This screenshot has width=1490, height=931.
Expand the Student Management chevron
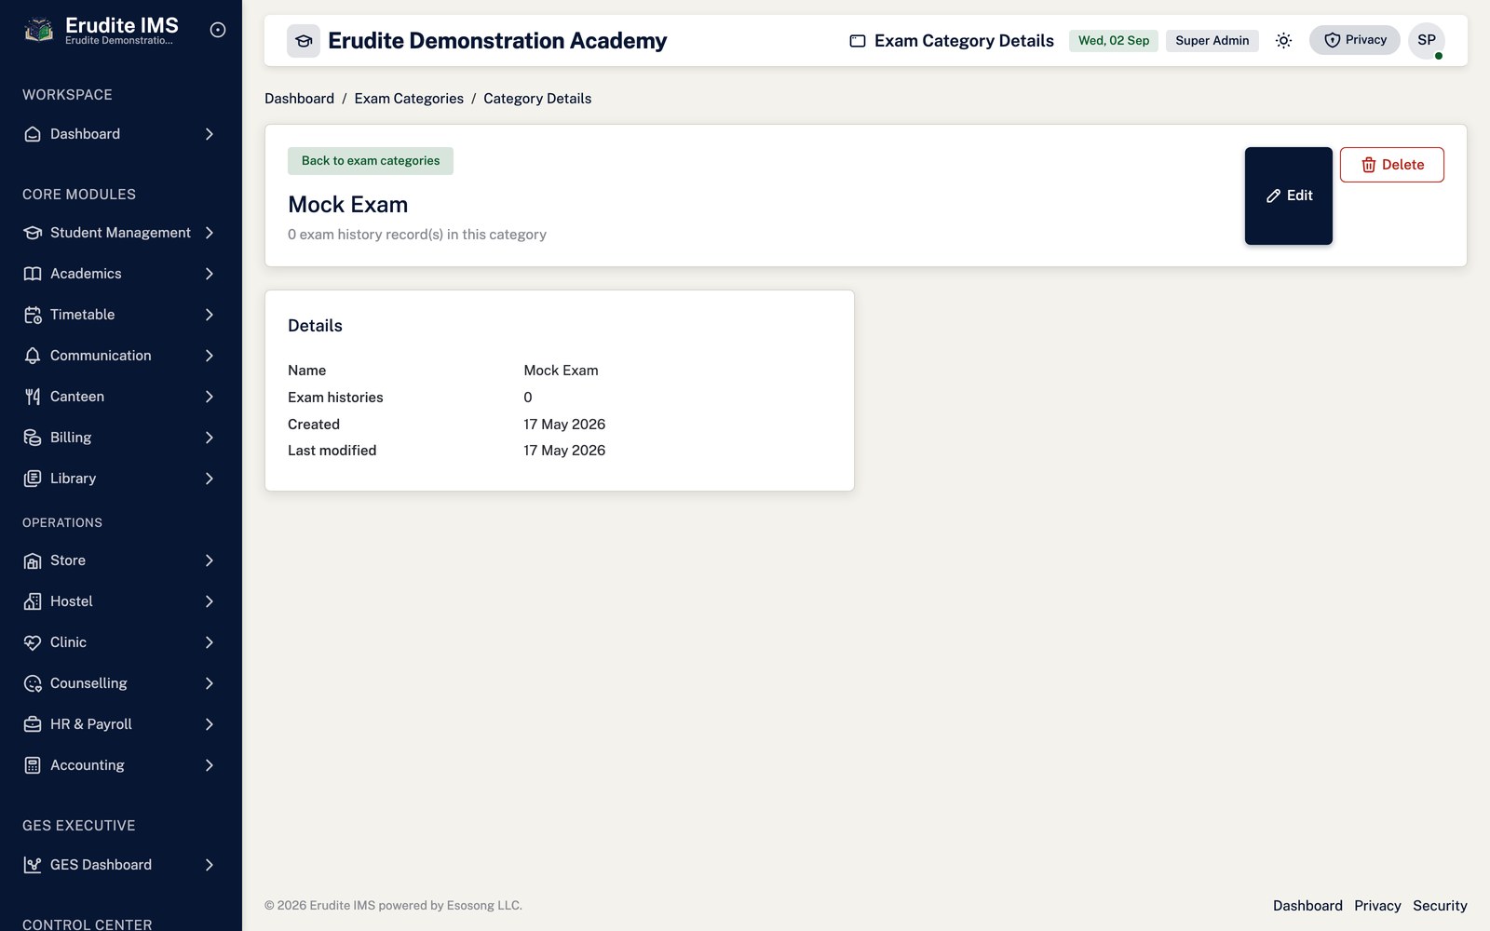tap(210, 233)
